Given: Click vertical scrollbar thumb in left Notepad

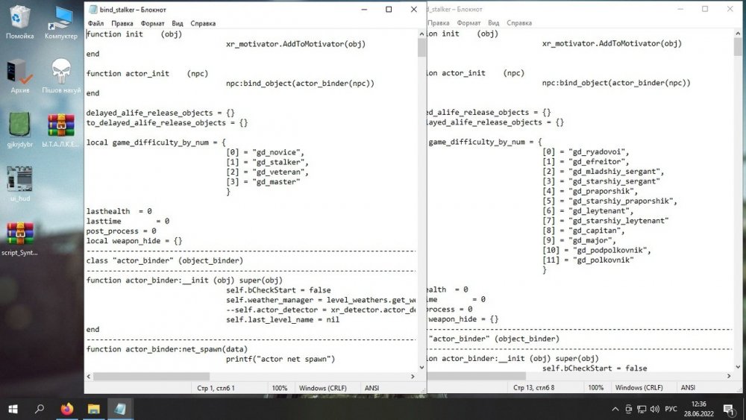Looking at the screenshot, I should tap(421, 48).
